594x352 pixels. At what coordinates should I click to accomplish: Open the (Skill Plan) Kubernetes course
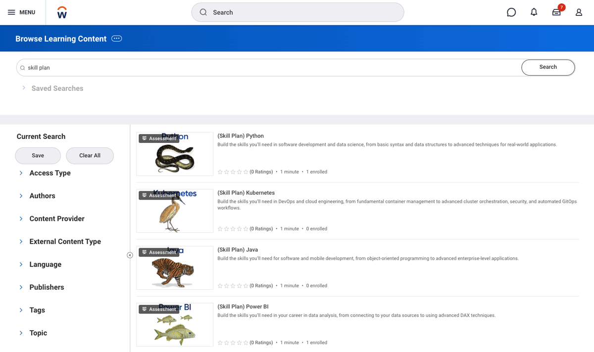coord(246,193)
